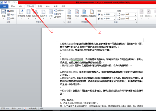Open the 页面设置 dialog launcher
This screenshot has height=111, width=156.
point(64,22)
